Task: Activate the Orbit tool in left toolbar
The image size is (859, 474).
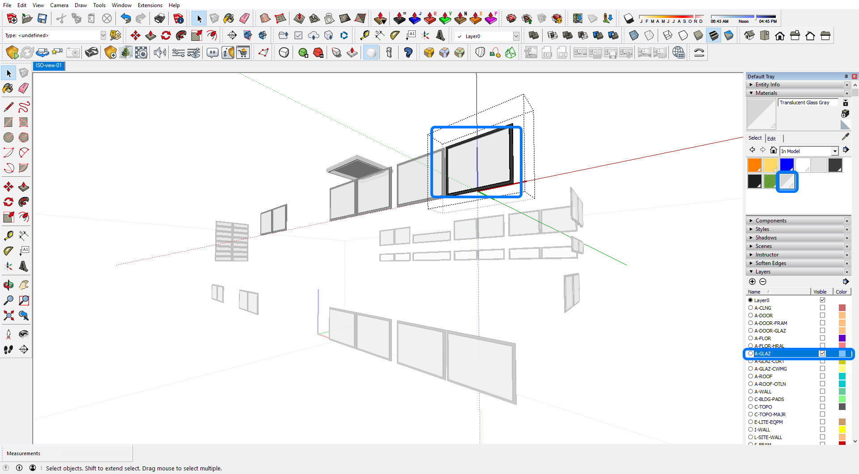Action: [x=8, y=285]
